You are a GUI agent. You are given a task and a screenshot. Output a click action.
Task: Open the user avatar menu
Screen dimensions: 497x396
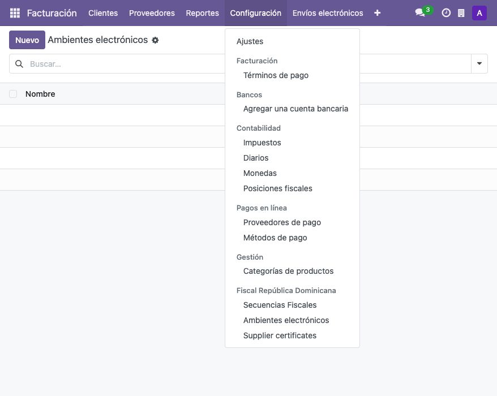click(x=479, y=13)
